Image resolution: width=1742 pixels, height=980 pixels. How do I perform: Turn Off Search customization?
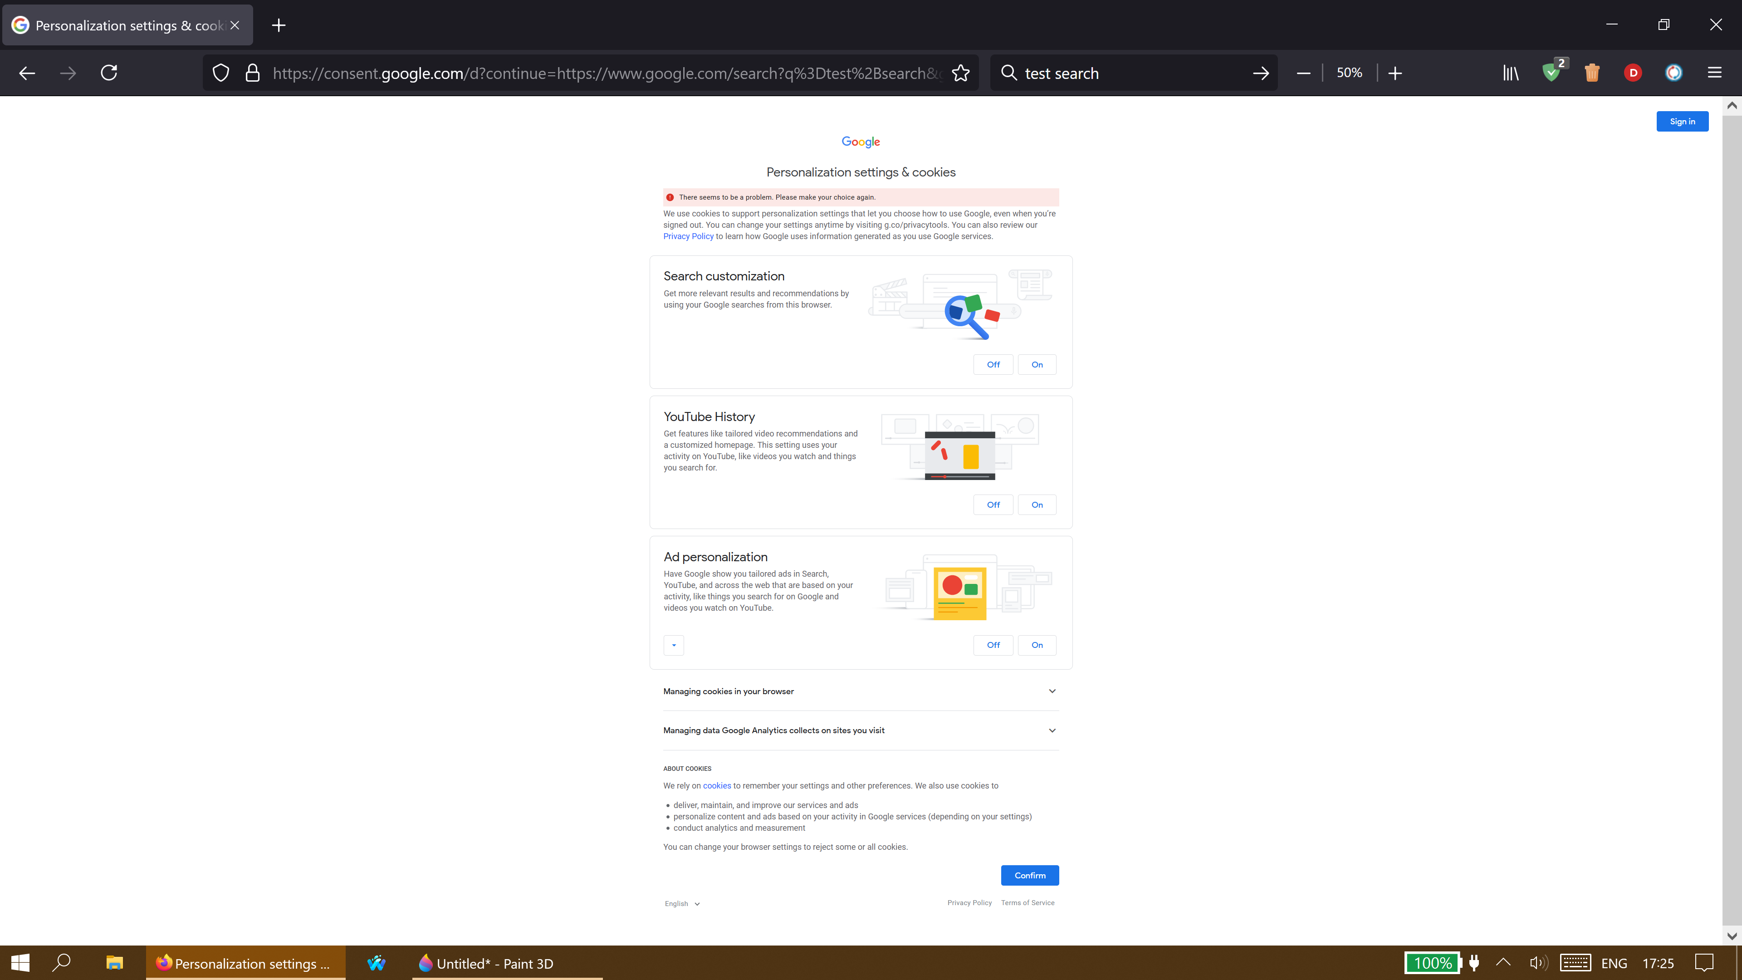coord(993,364)
